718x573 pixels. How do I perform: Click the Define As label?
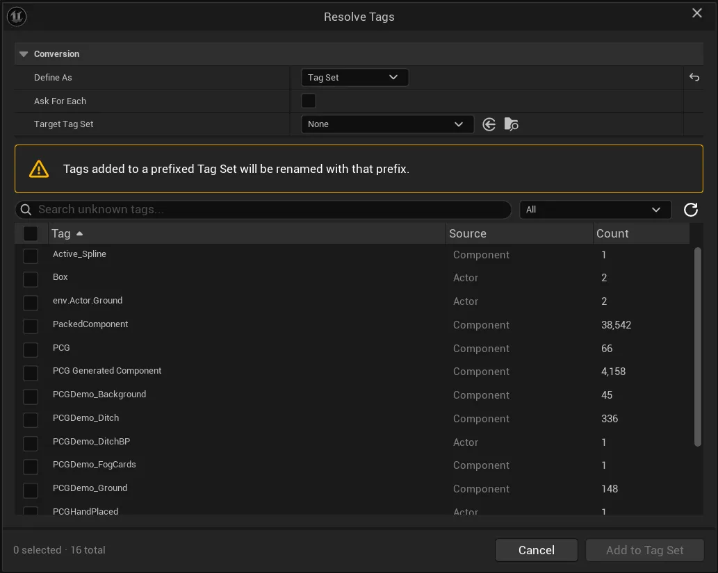click(53, 77)
